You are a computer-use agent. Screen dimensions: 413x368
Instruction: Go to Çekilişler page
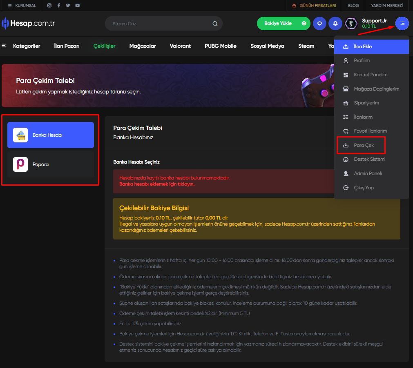pyautogui.click(x=104, y=46)
